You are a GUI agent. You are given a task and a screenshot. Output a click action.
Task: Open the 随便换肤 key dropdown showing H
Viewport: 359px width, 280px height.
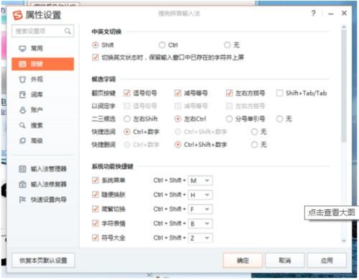click(x=200, y=195)
